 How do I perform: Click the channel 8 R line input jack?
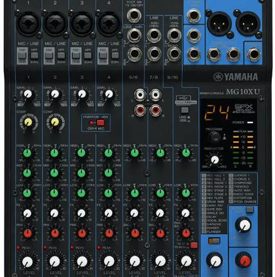tap(154, 54)
